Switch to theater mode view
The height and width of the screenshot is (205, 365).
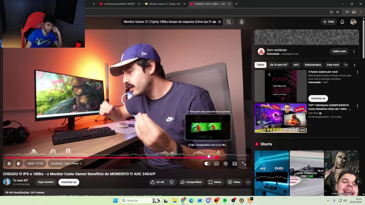pyautogui.click(x=235, y=164)
